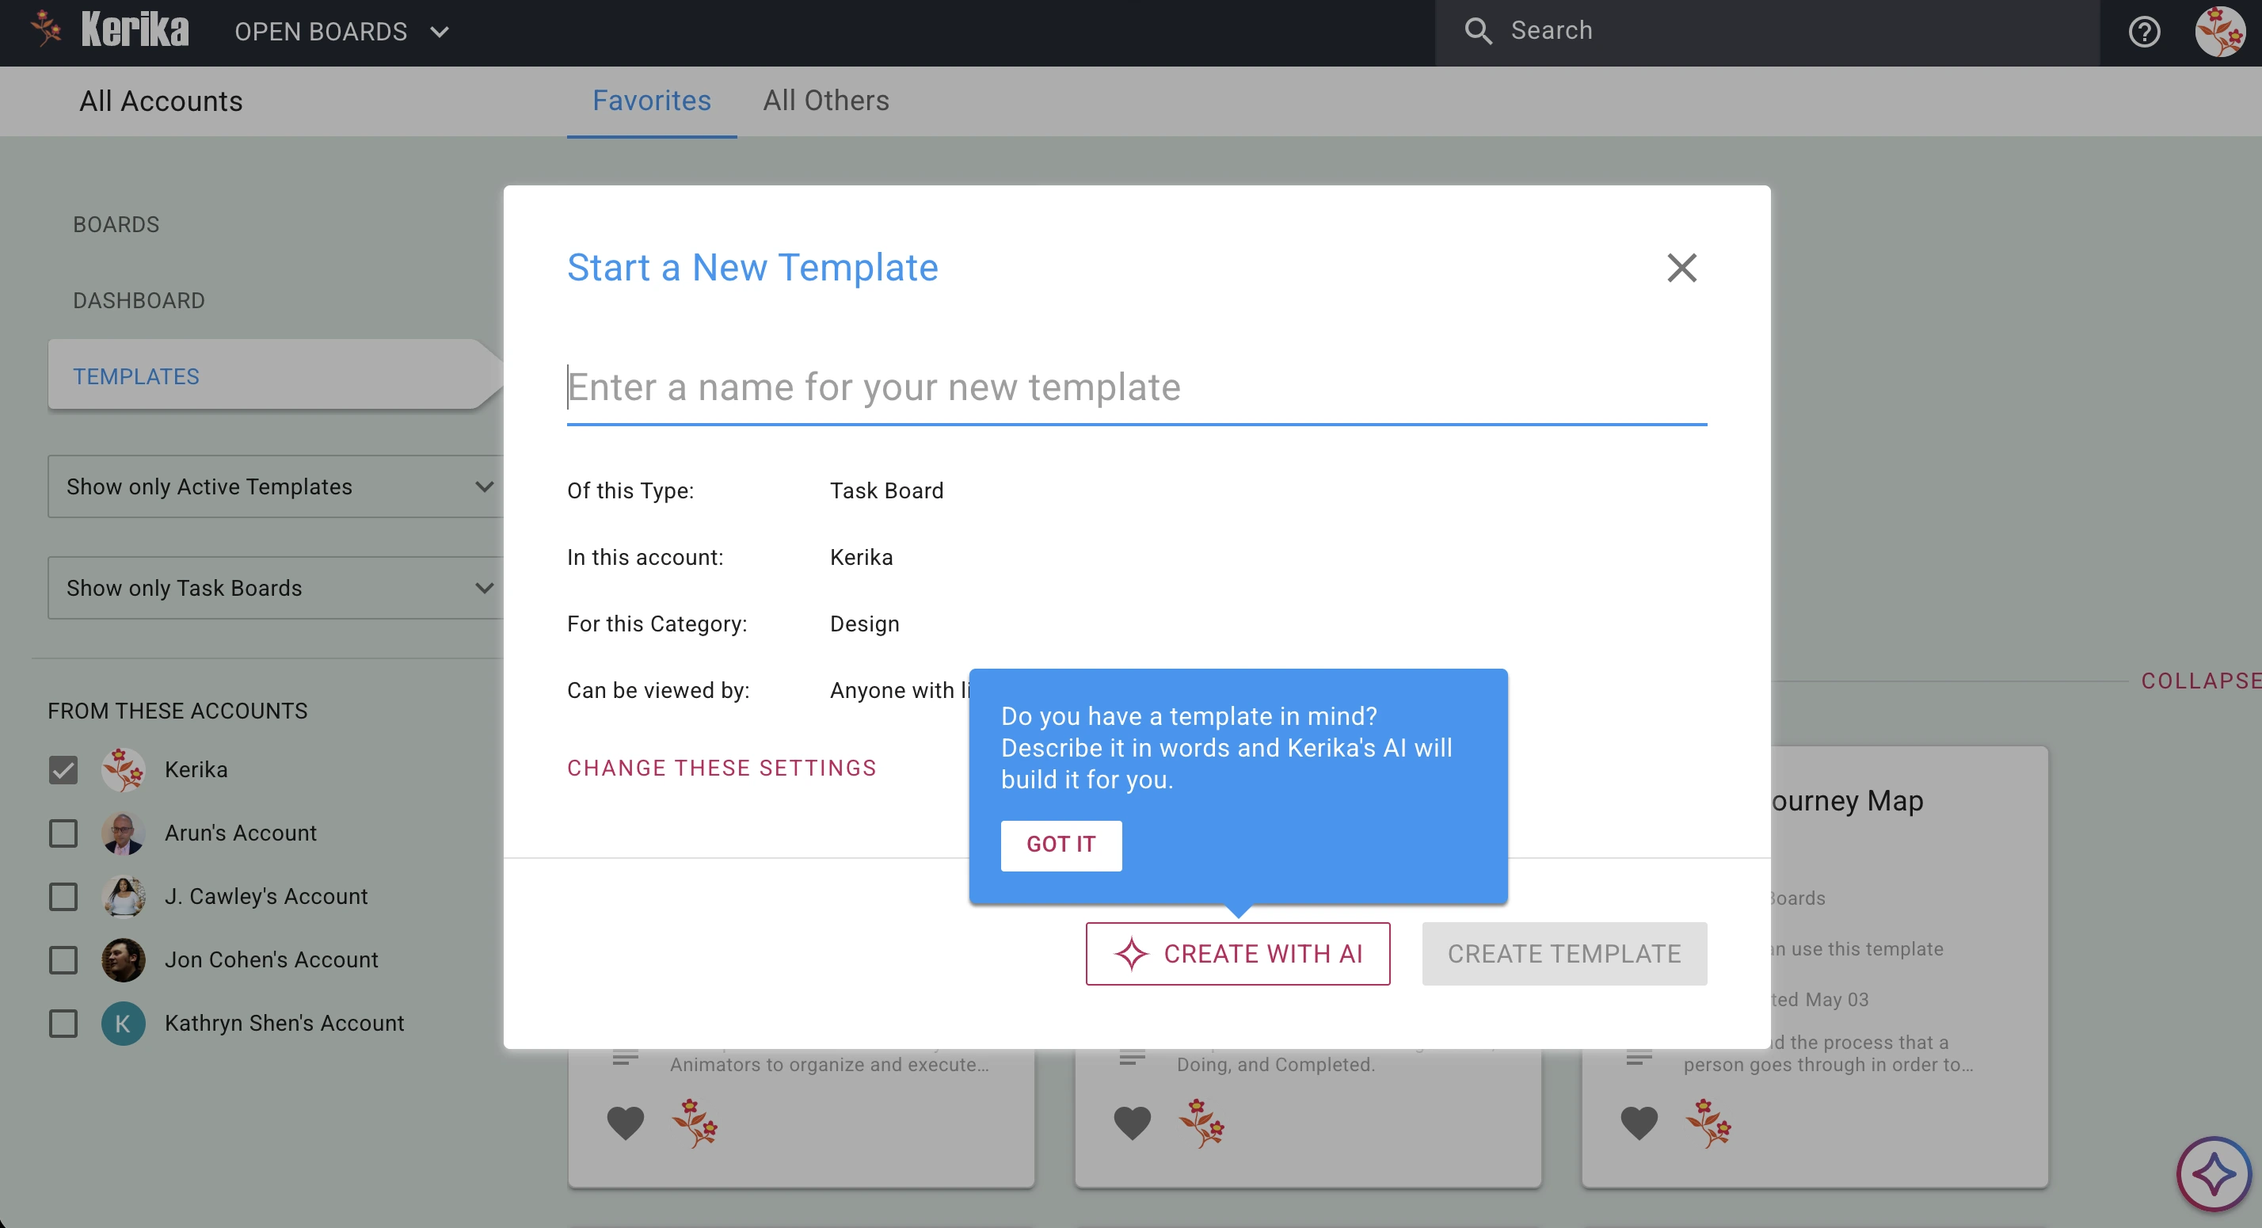Check the J. Cawley's Account checkbox
Screen dimensions: 2262x1228
tap(63, 897)
